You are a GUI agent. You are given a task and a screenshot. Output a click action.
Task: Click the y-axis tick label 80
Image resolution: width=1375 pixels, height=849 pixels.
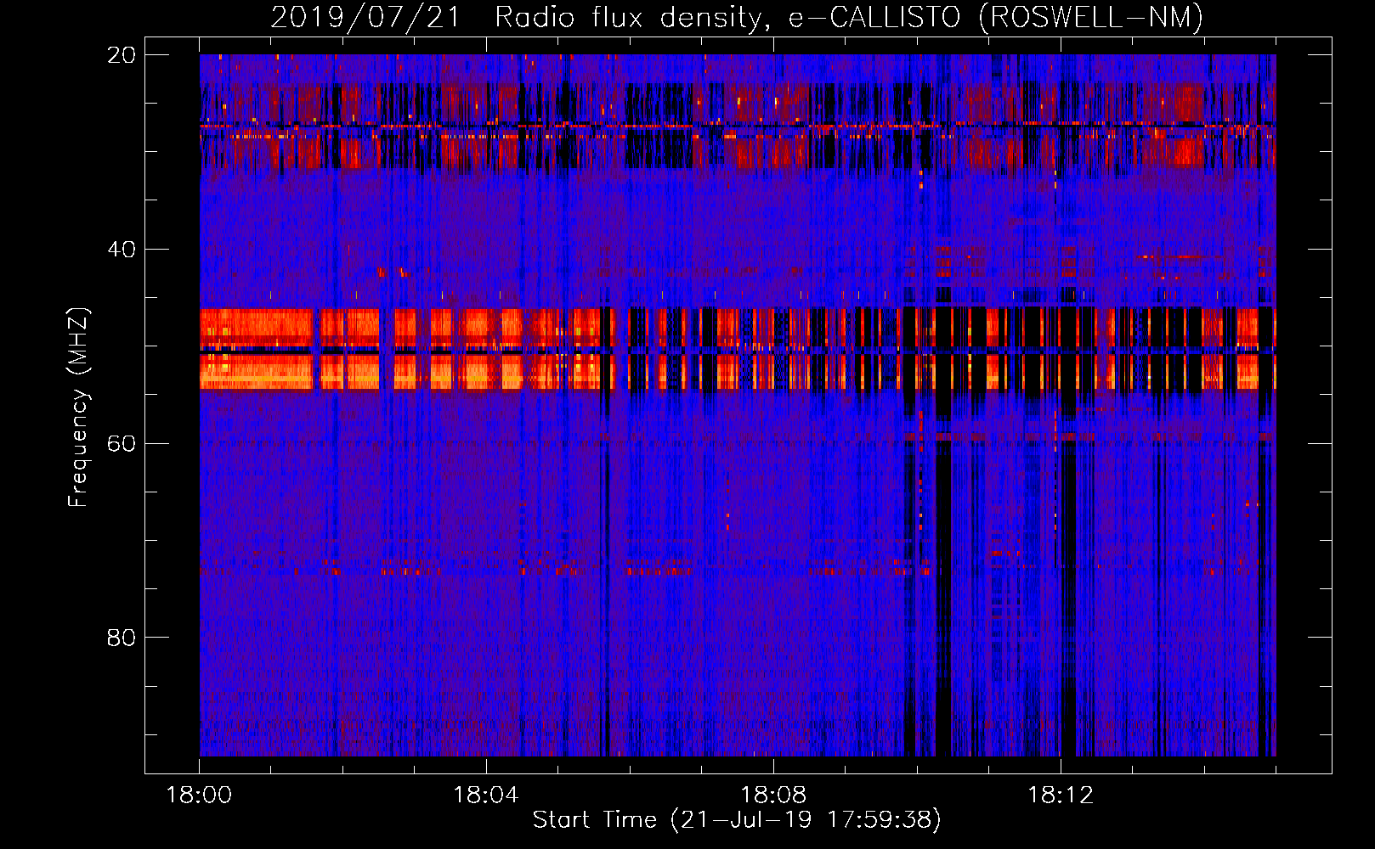click(122, 638)
